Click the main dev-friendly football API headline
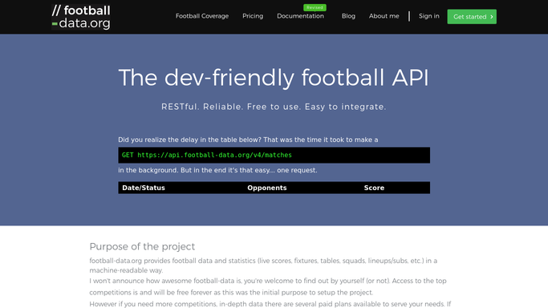Screen dimensions: 548x308 [x=274, y=78]
